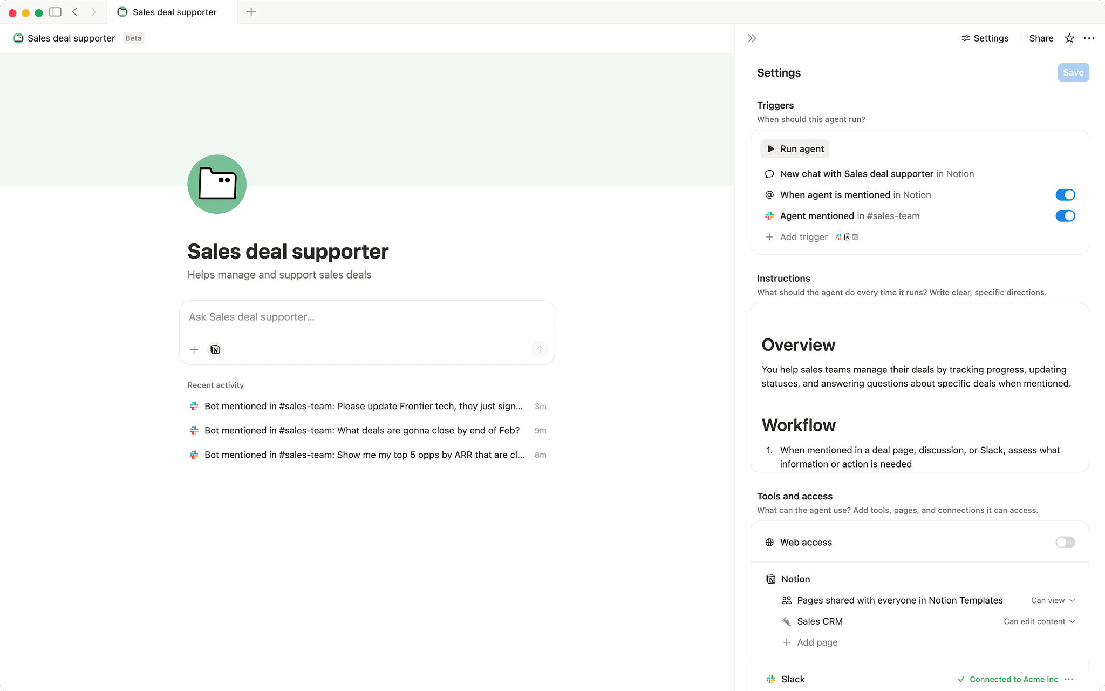Click the Web access globe icon
The image size is (1105, 691).
coord(769,542)
